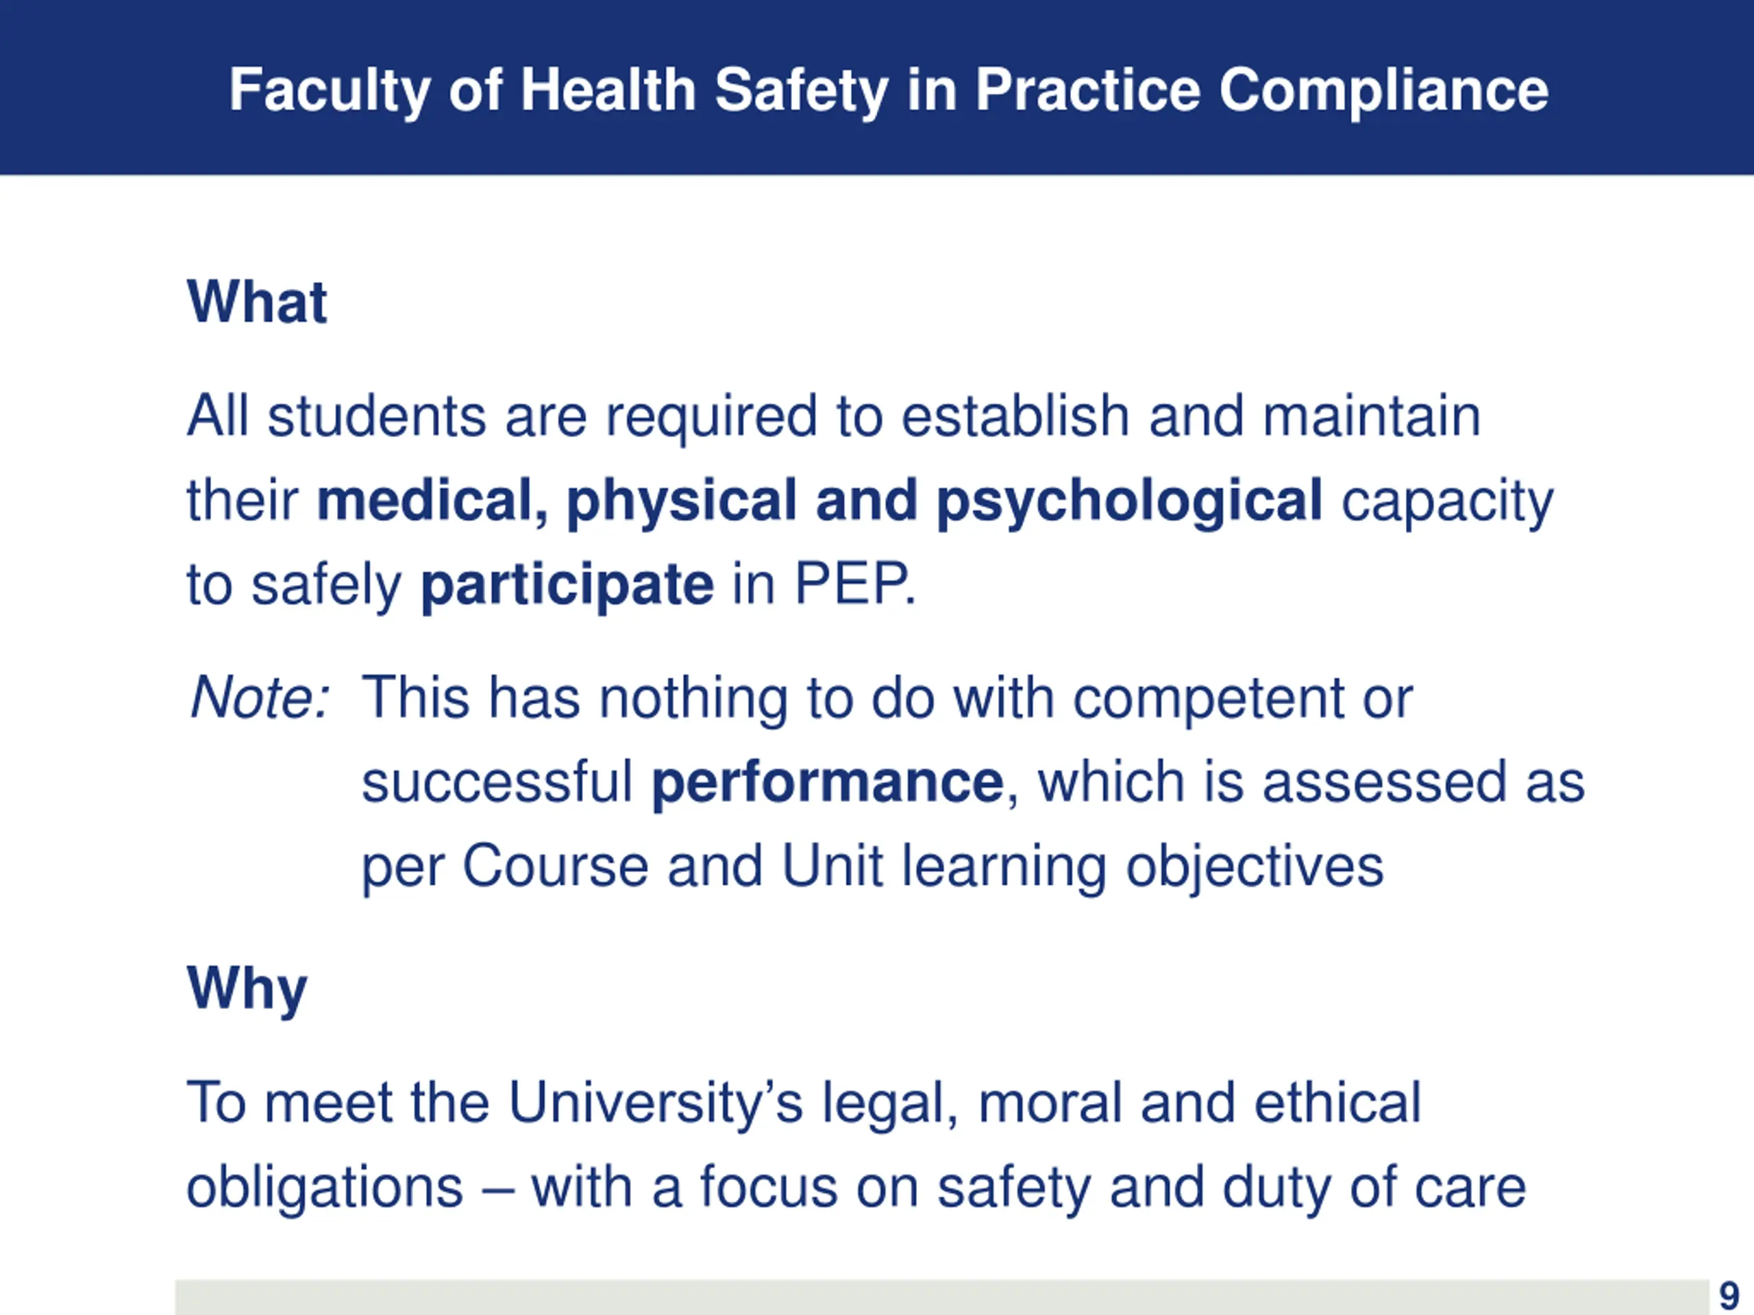Click the bold word 'participate'
This screenshot has height=1315, width=1754.
click(x=567, y=585)
